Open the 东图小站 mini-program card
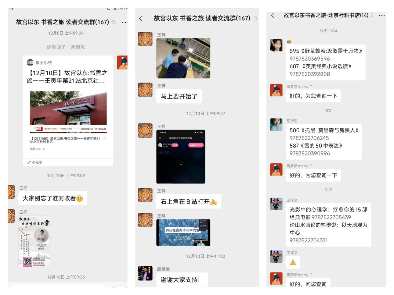The height and width of the screenshot is (295, 394). (x=68, y=111)
